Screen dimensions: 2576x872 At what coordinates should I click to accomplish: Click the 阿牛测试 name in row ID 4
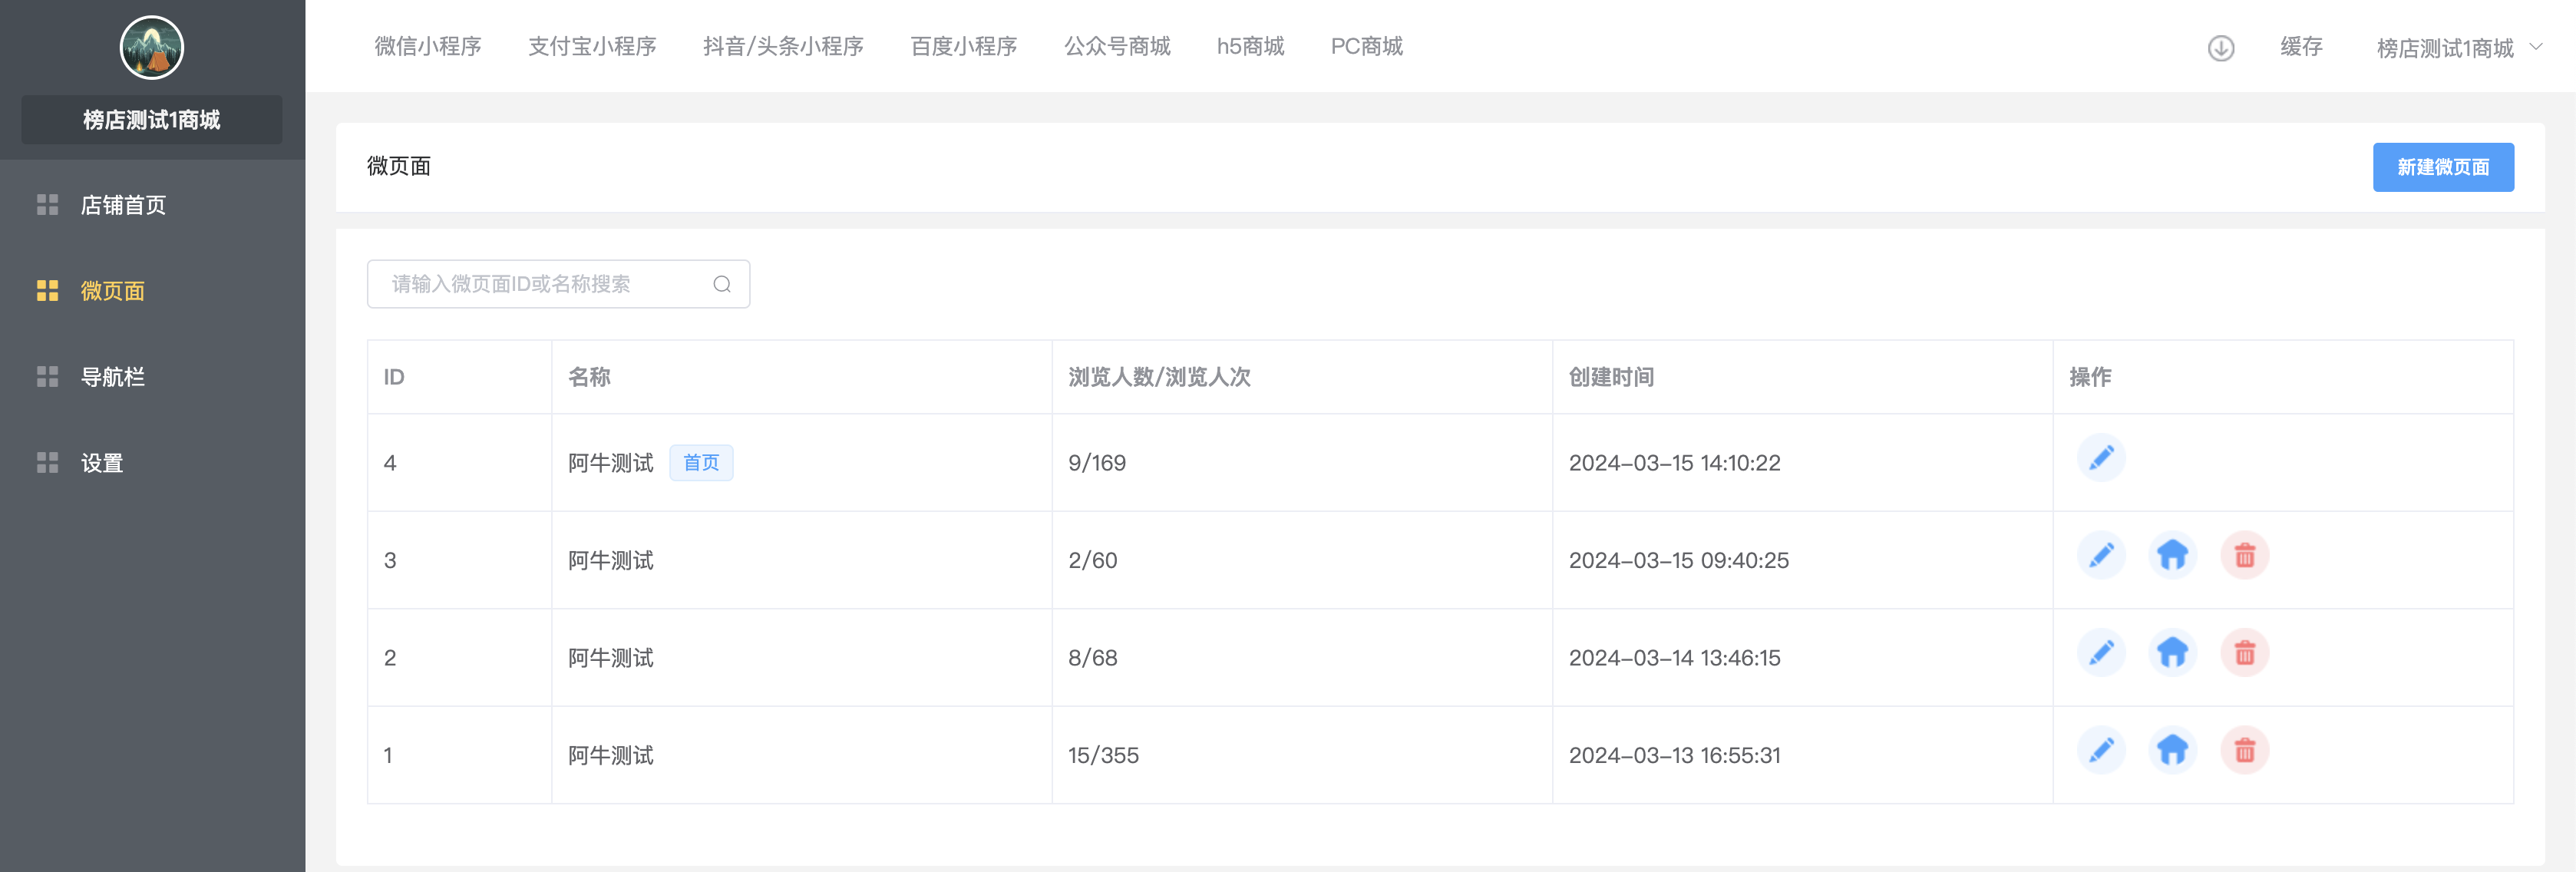pyautogui.click(x=610, y=463)
